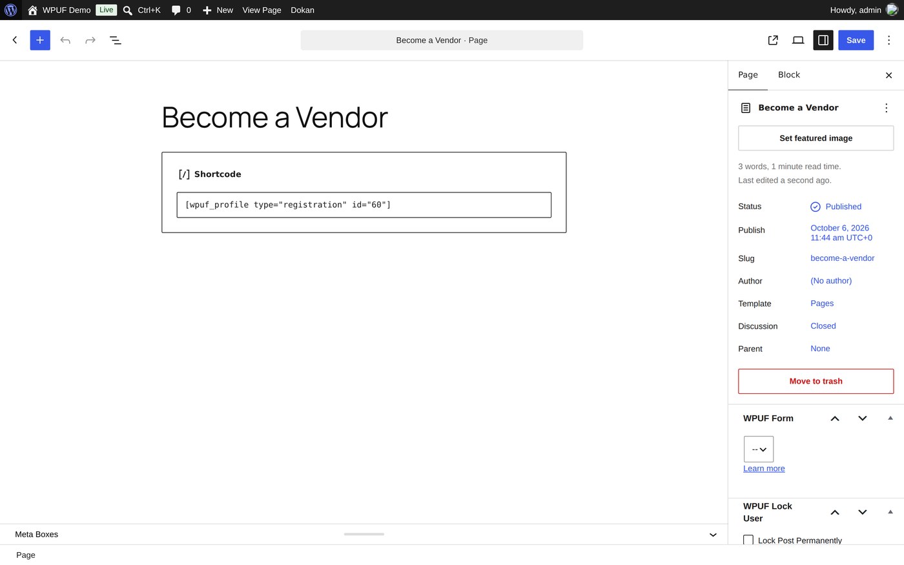
Task: Open the editor options kebab menu
Action: click(x=889, y=40)
